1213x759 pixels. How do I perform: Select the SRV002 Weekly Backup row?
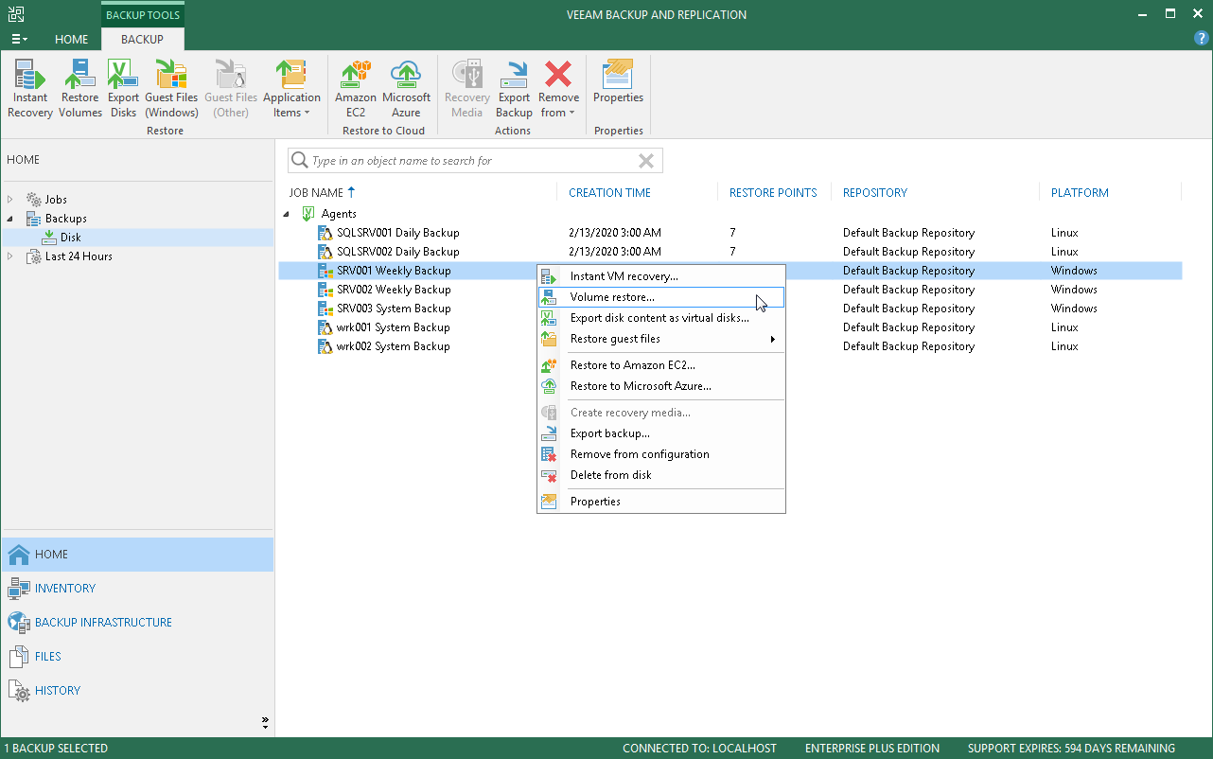pos(730,290)
